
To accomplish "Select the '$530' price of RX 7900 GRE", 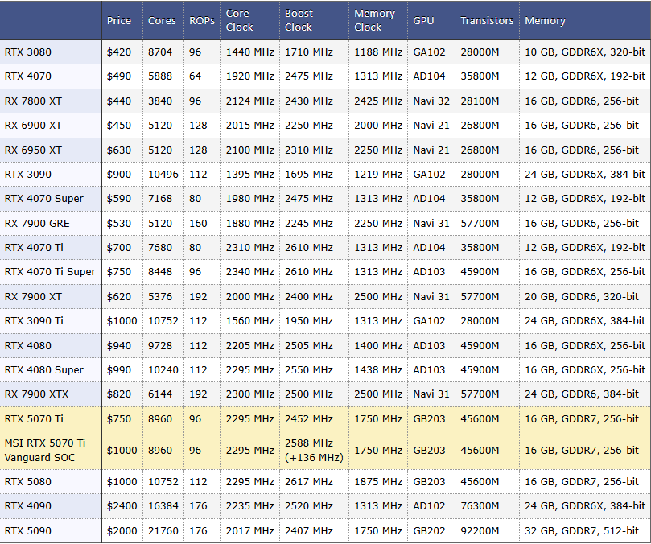I will point(119,223).
